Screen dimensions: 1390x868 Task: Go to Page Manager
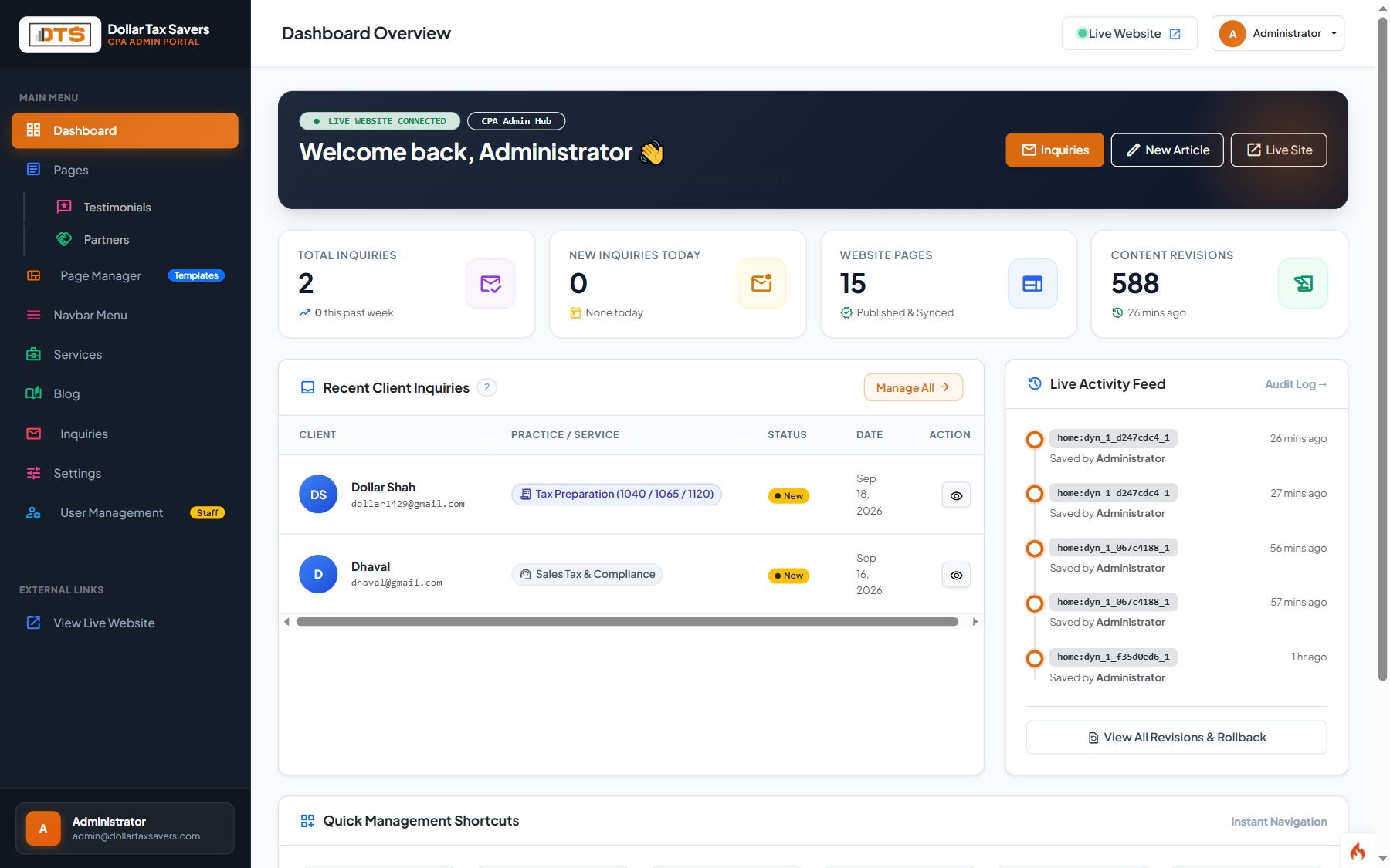[x=125, y=275]
